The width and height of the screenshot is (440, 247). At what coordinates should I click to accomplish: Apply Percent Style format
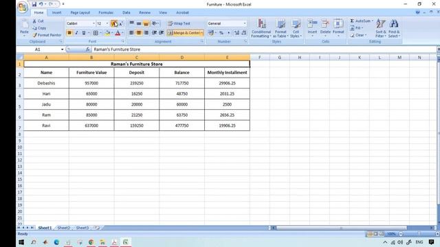[221, 33]
